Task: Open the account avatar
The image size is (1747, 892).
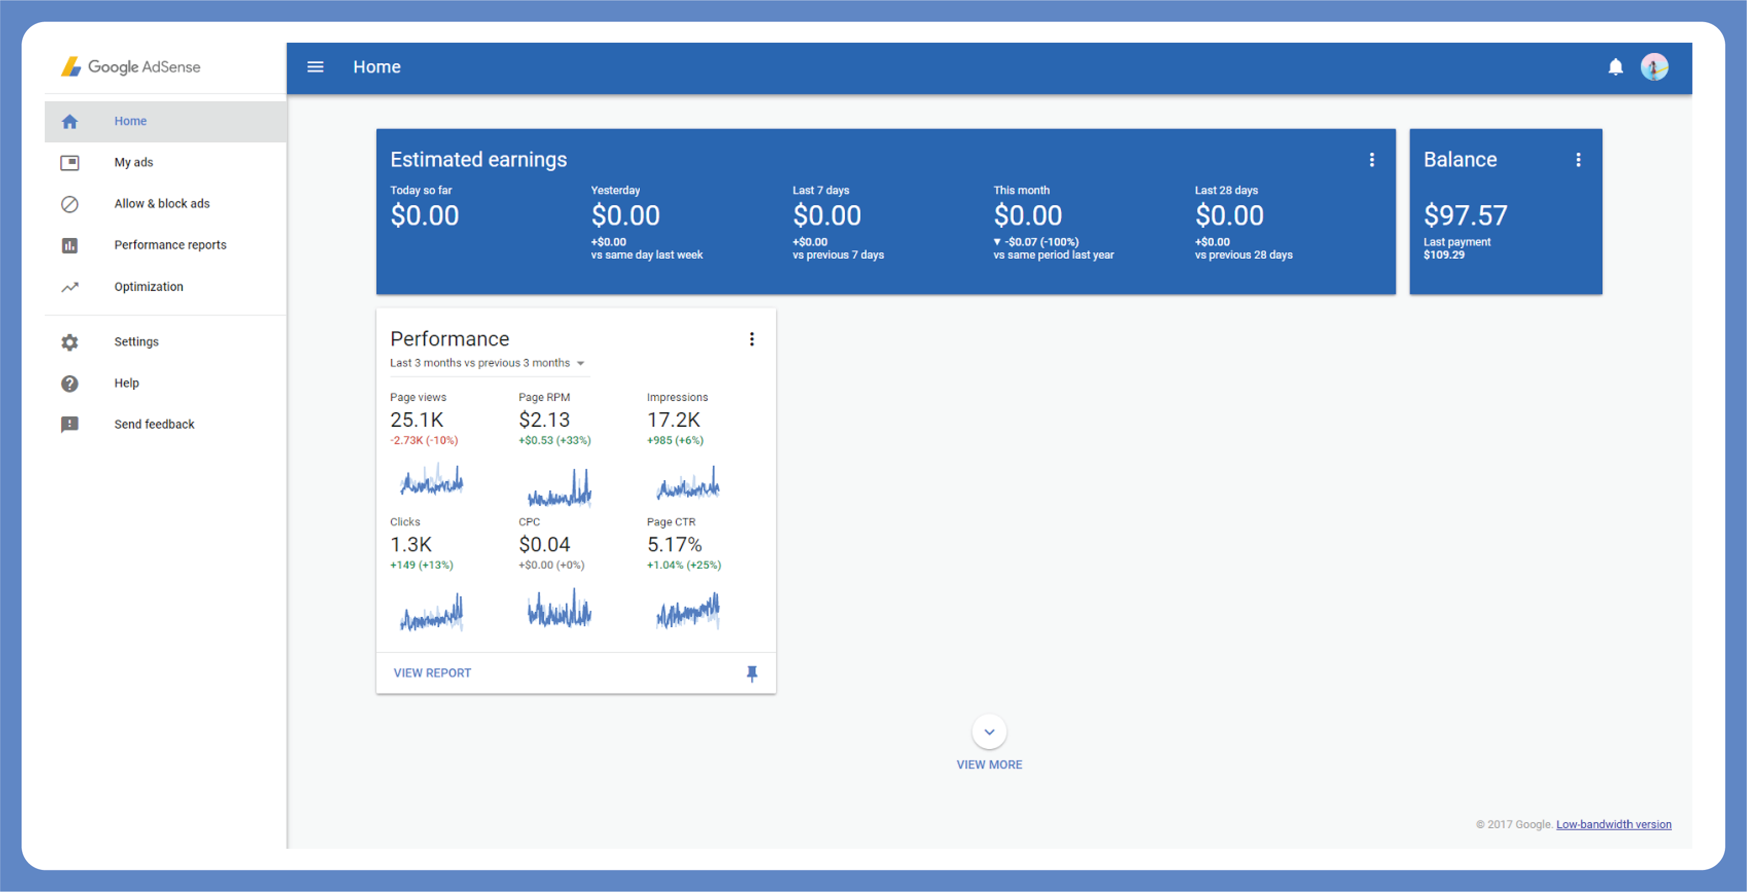Action: [1655, 67]
